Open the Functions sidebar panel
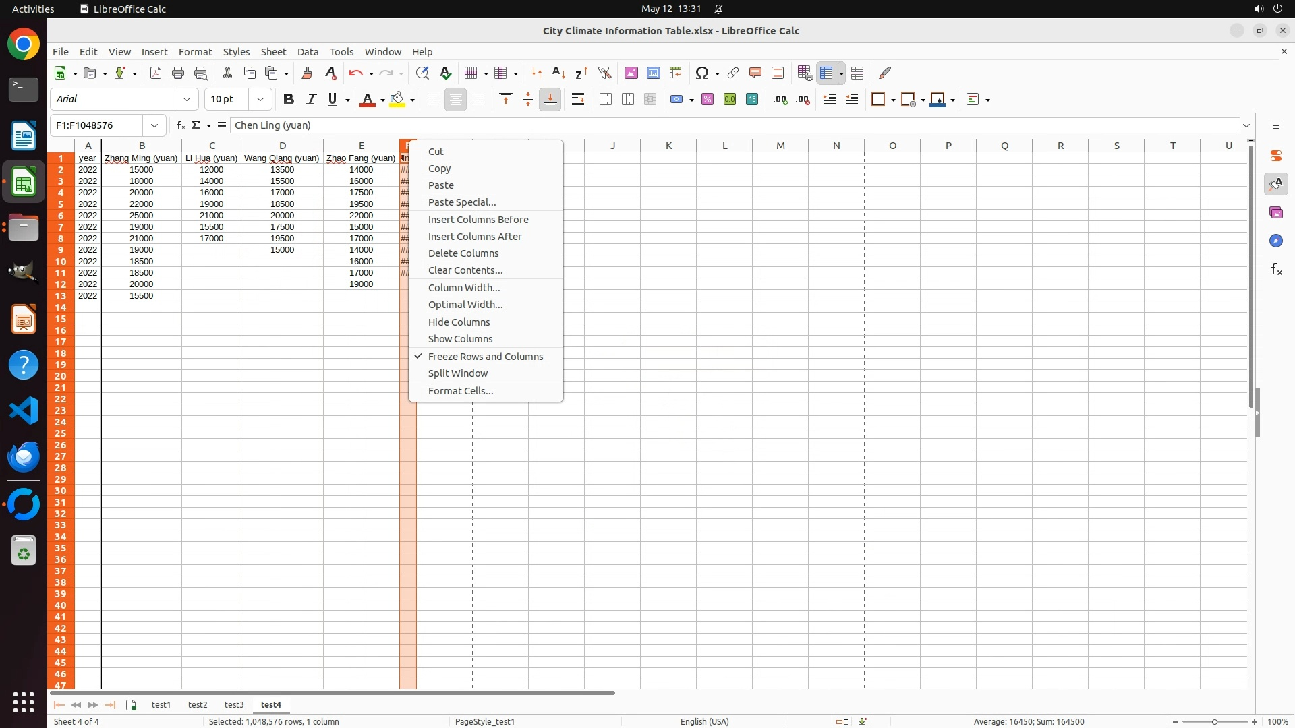This screenshot has width=1295, height=728. [x=1276, y=270]
